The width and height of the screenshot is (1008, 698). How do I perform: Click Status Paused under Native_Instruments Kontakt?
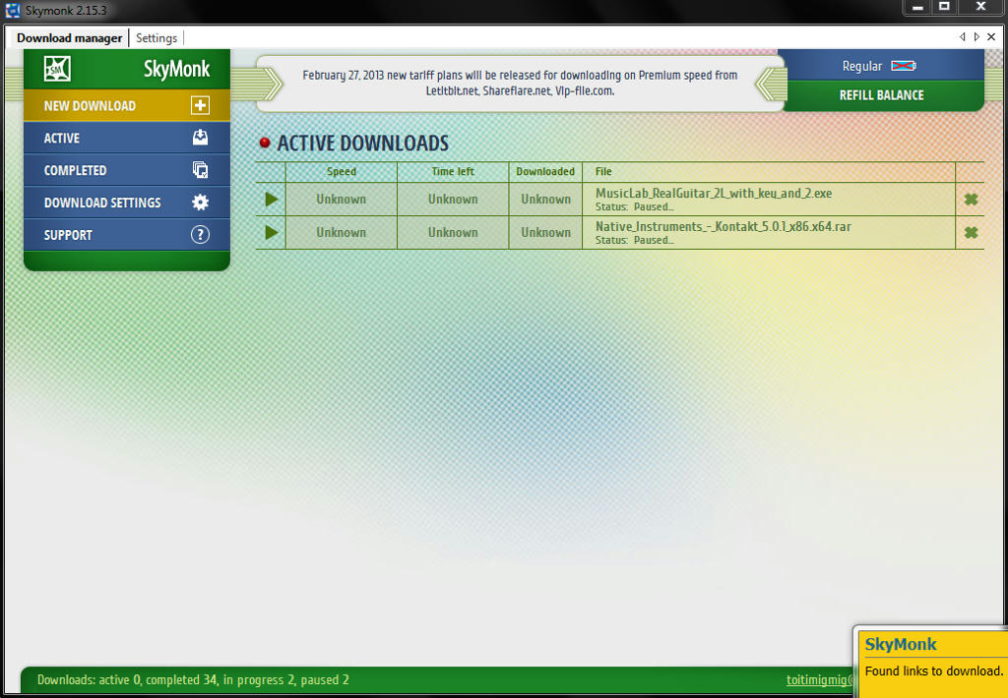click(x=635, y=240)
